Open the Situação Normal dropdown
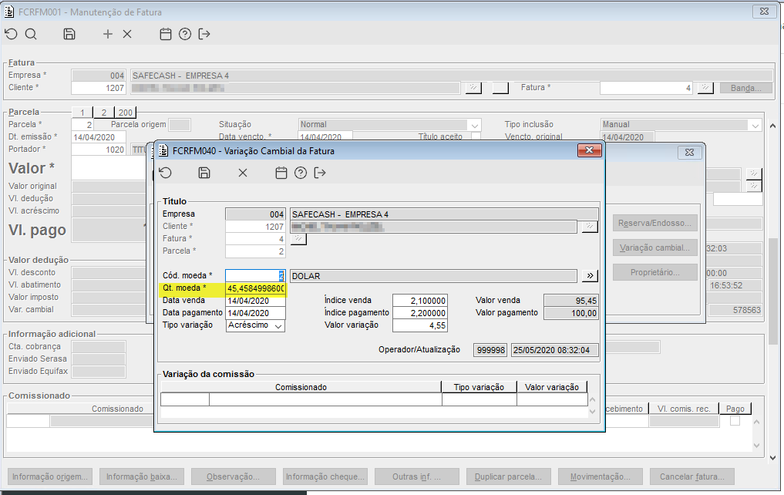This screenshot has height=495, width=784. 475,125
